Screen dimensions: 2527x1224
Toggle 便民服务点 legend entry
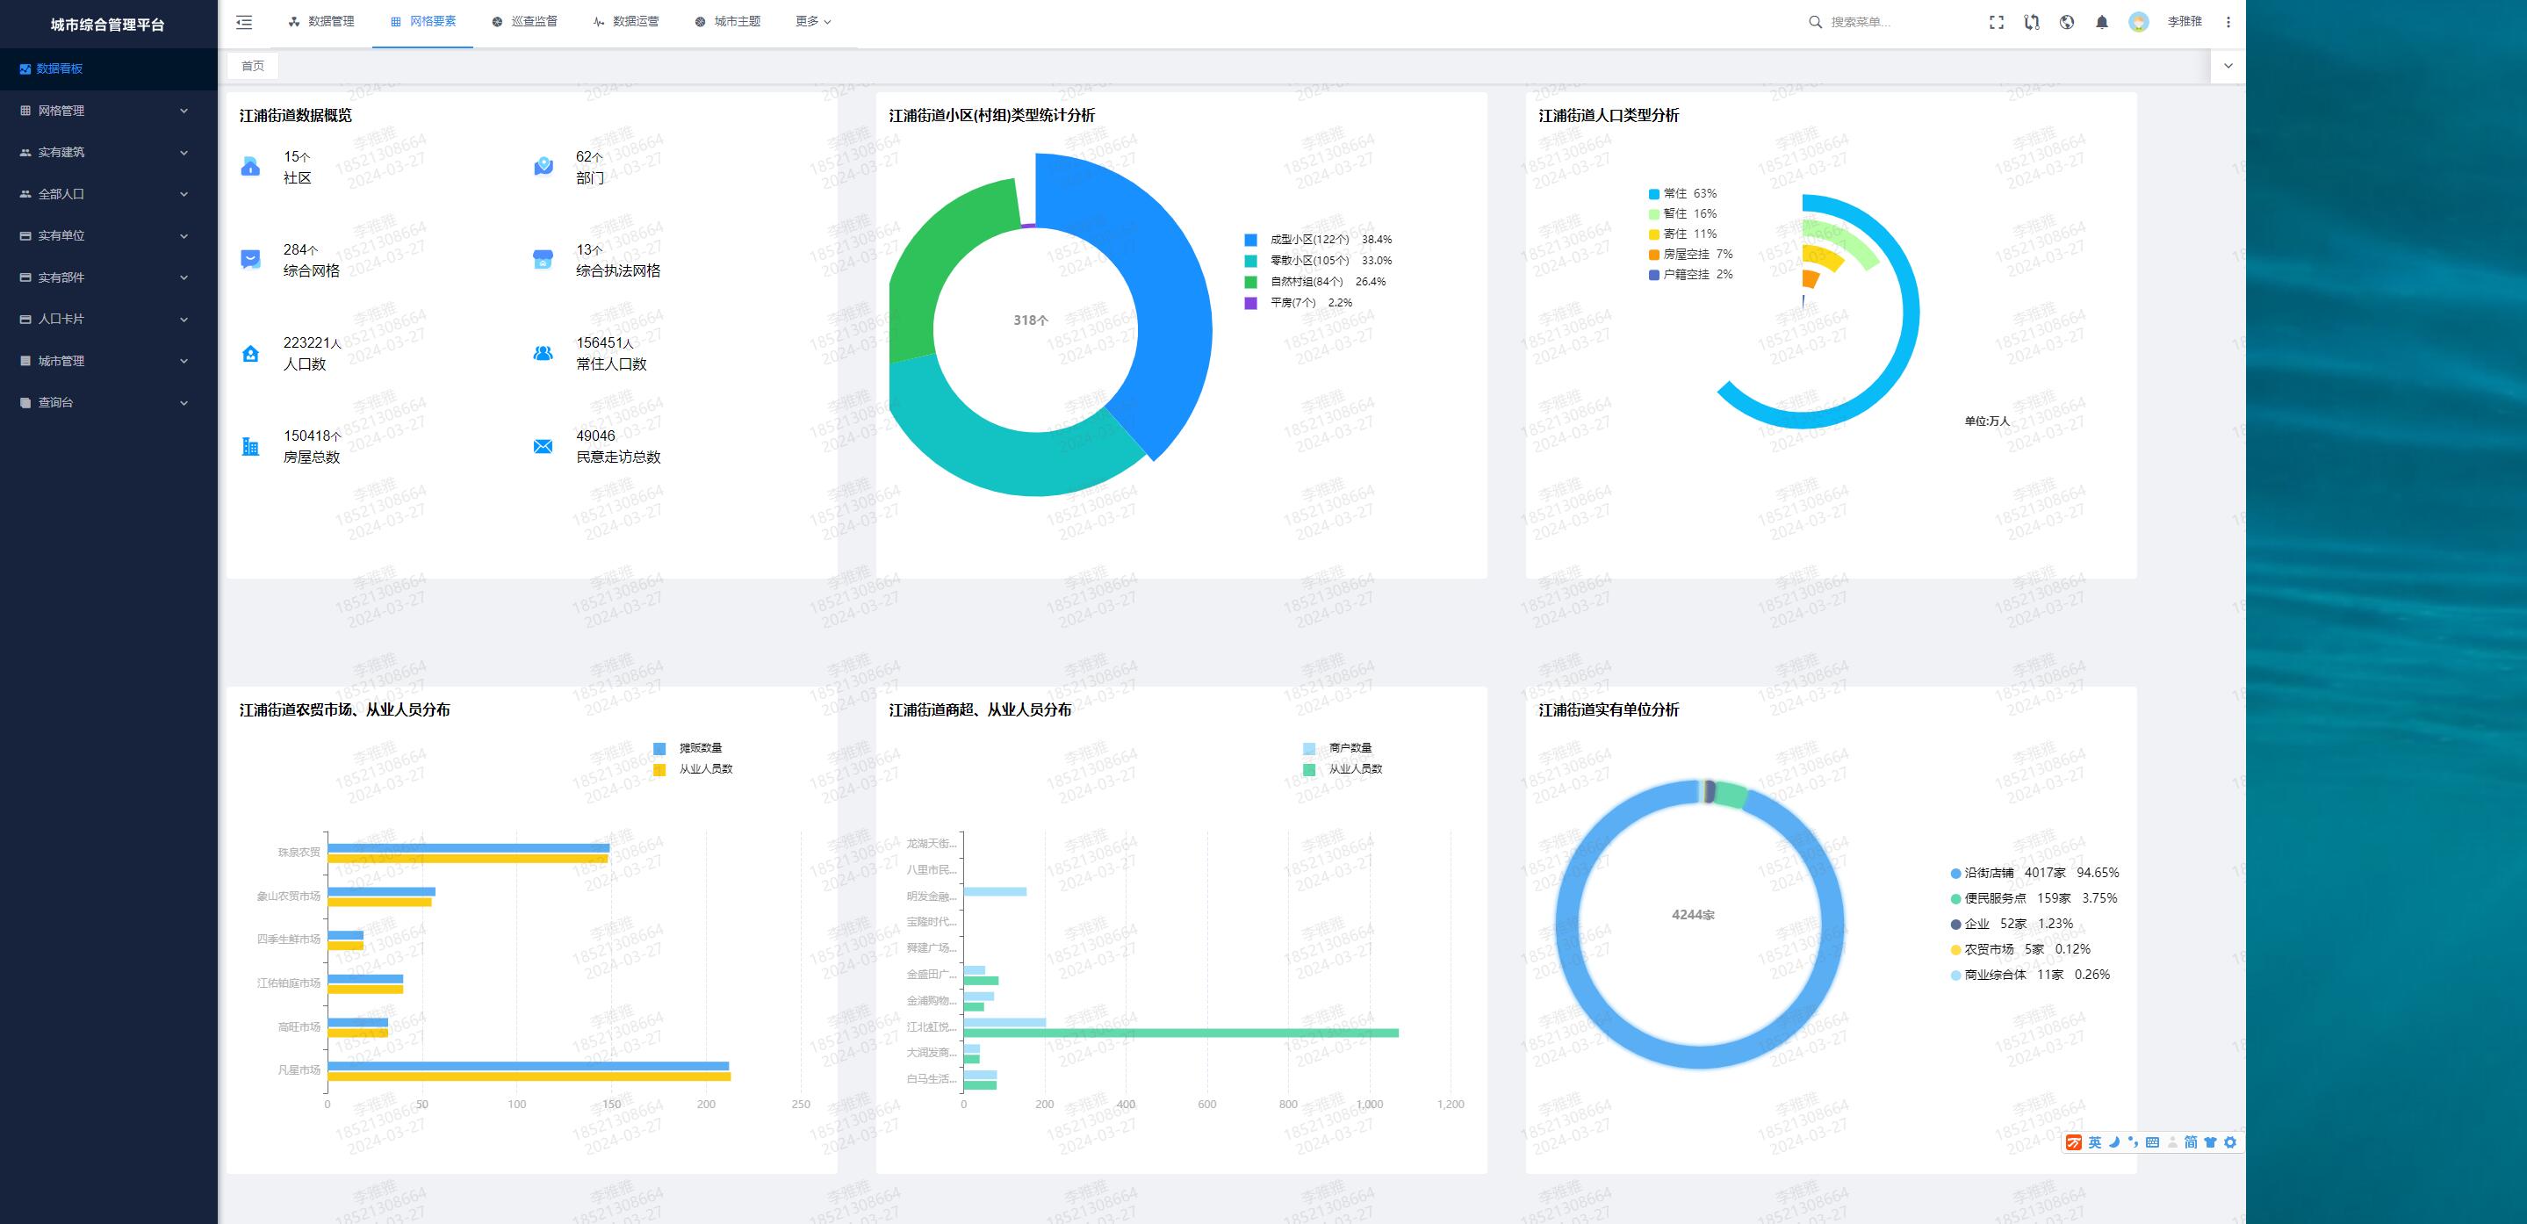click(2034, 898)
